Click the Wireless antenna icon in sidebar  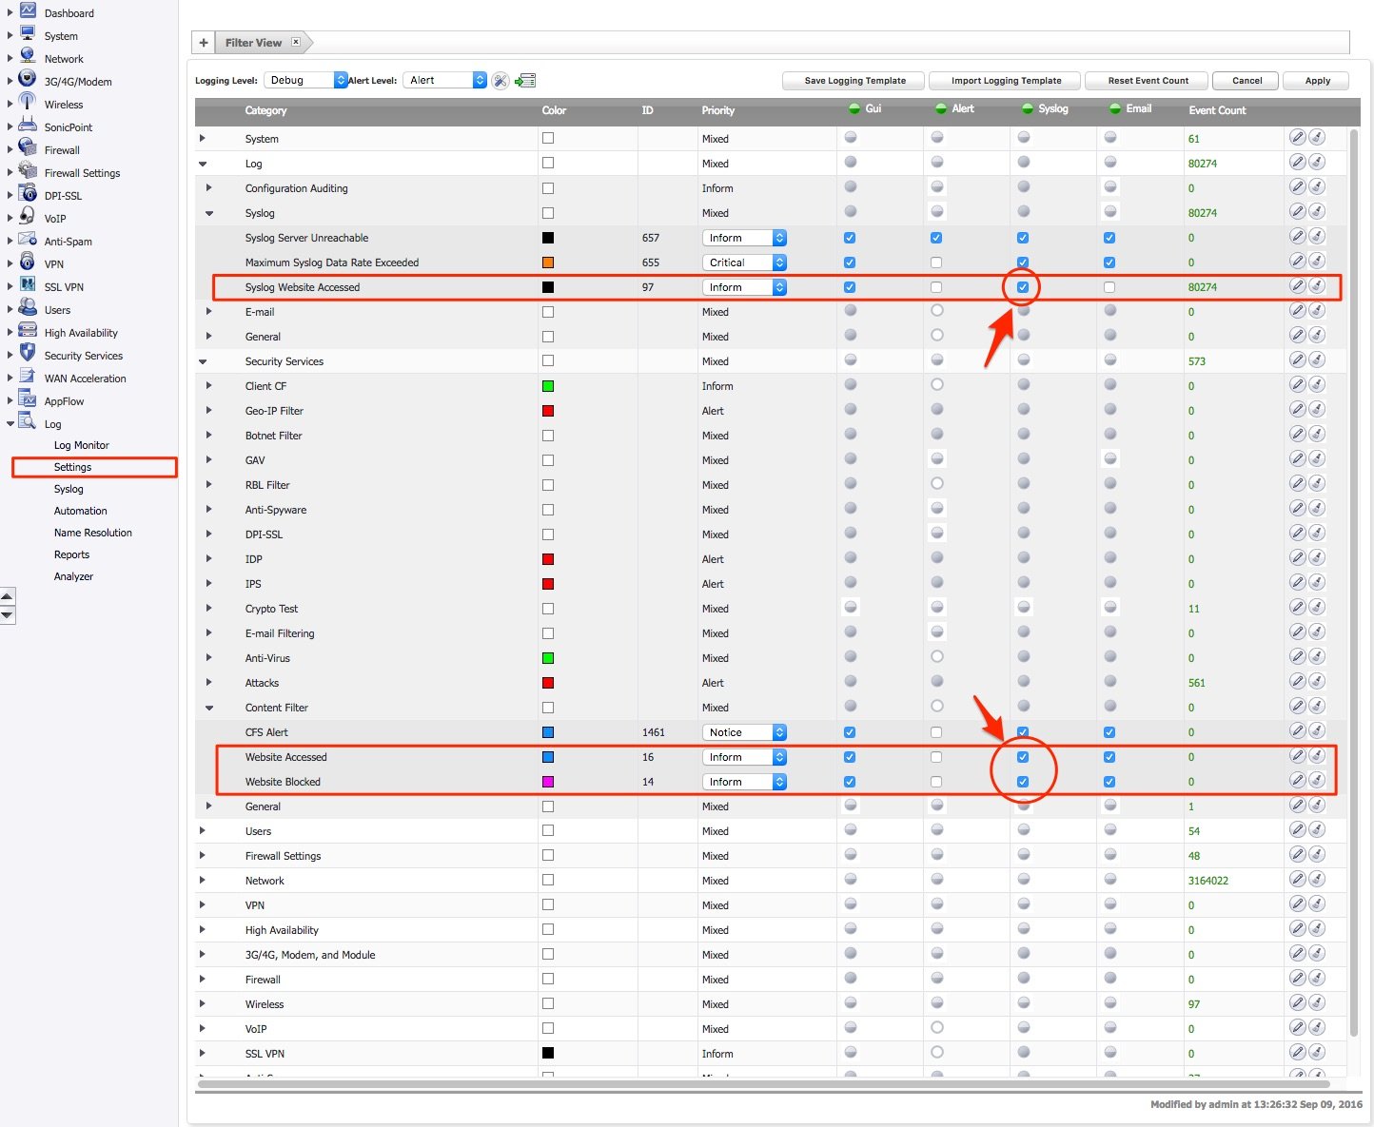pos(28,102)
